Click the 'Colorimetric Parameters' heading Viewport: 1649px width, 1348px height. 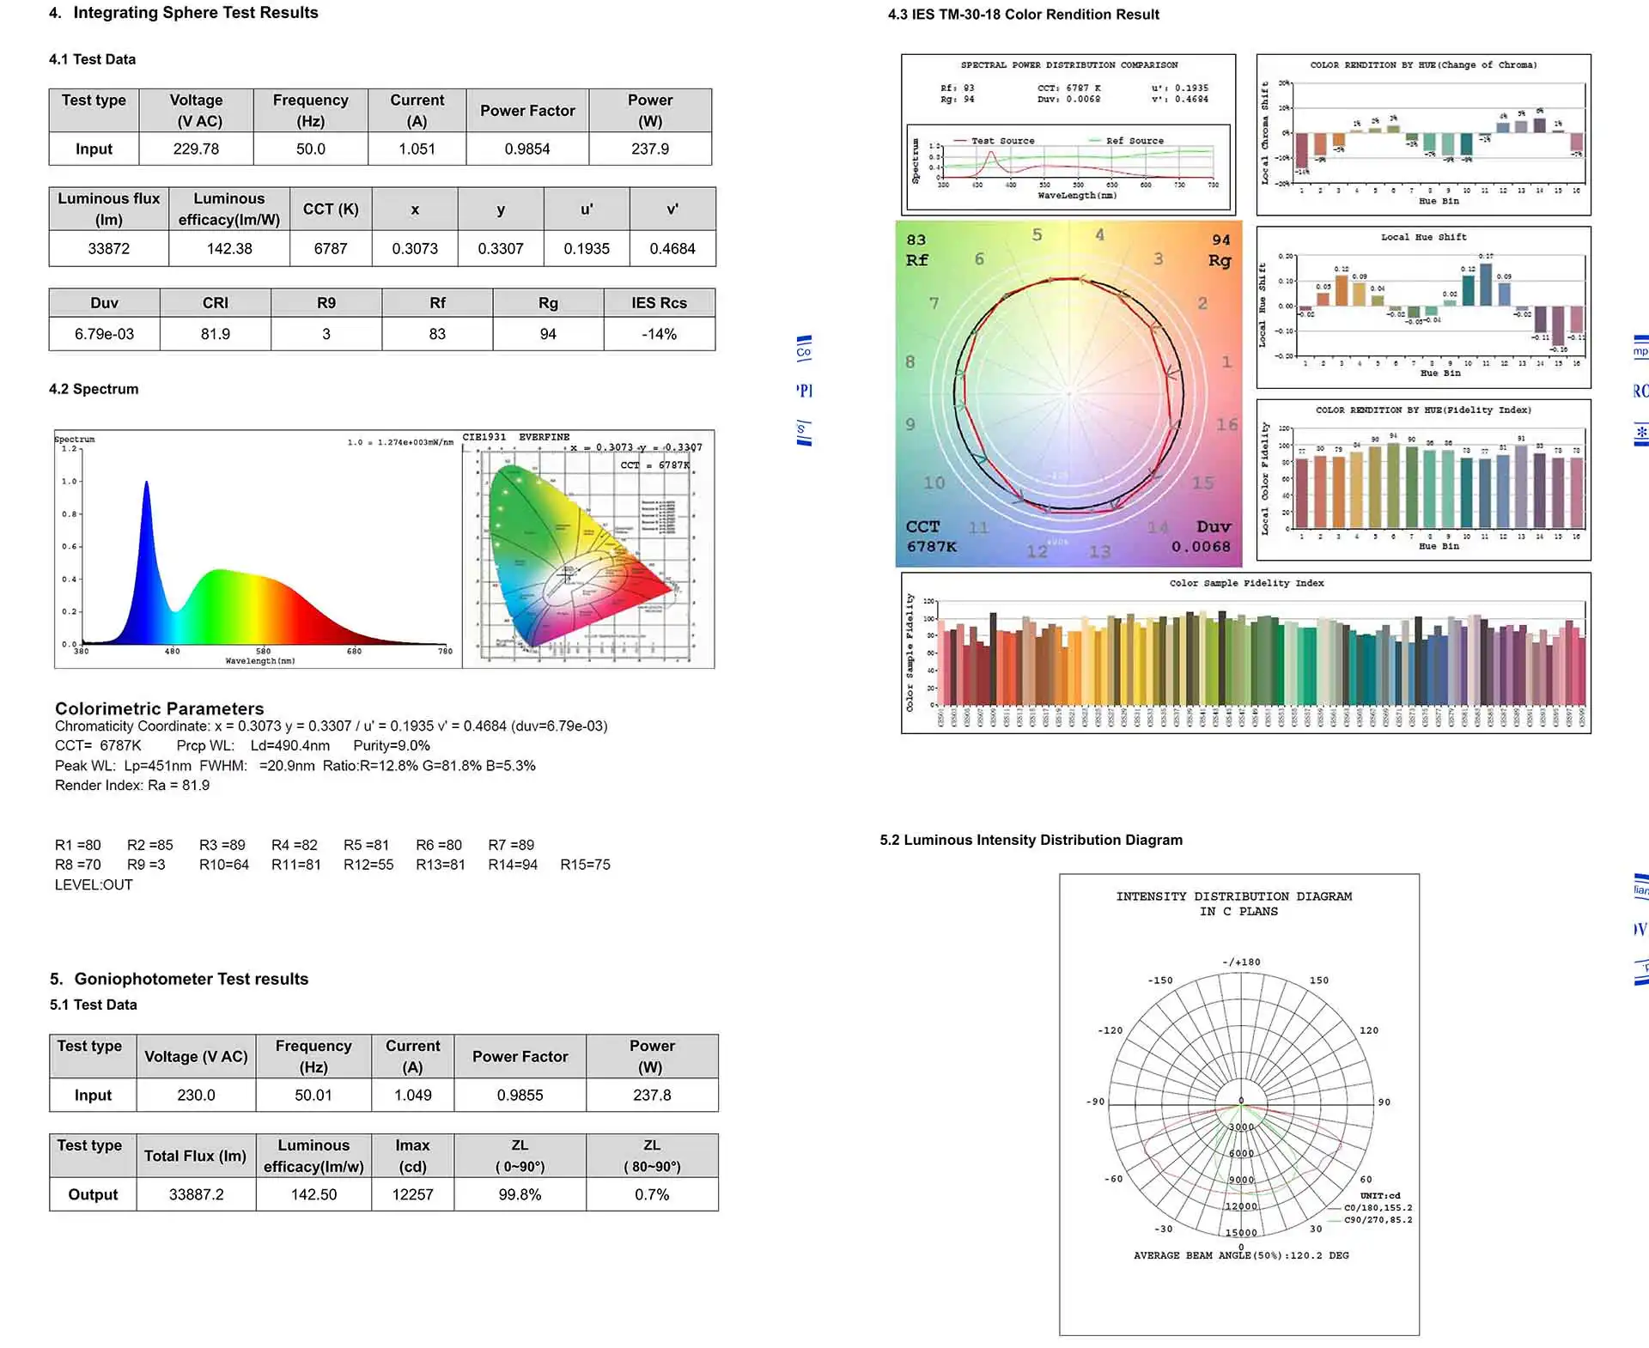tap(160, 708)
